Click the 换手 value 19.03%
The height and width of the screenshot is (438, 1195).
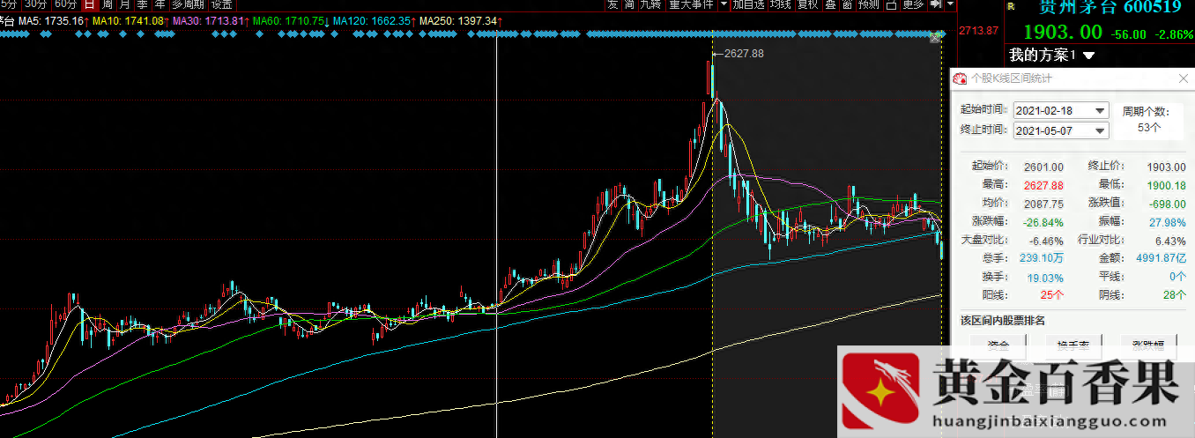(1047, 277)
